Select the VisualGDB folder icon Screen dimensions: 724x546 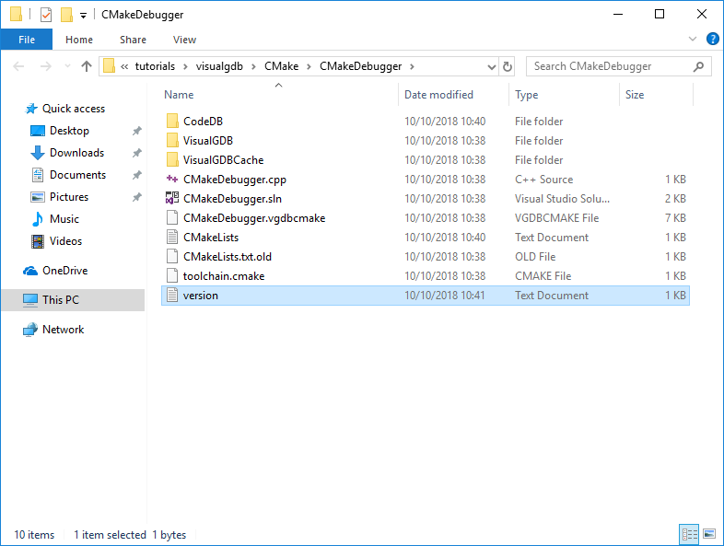(x=172, y=141)
